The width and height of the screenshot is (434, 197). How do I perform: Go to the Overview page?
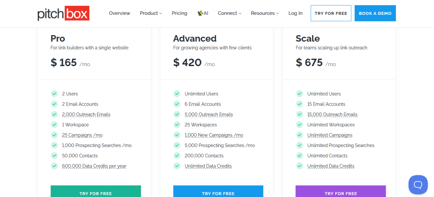point(120,13)
